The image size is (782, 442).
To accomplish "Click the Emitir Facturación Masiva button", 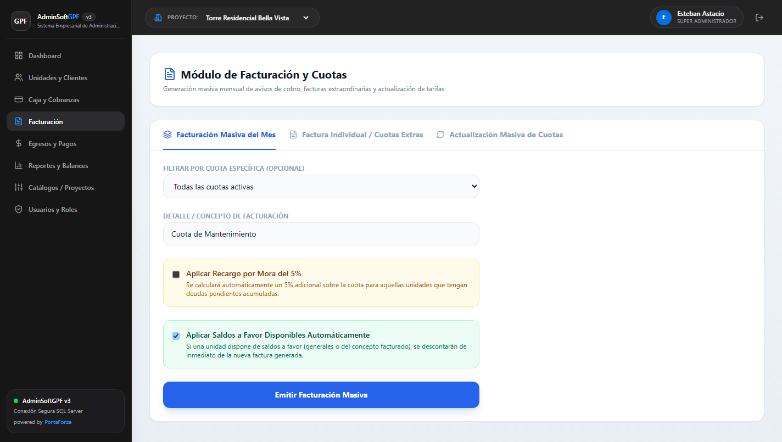I will coord(321,395).
